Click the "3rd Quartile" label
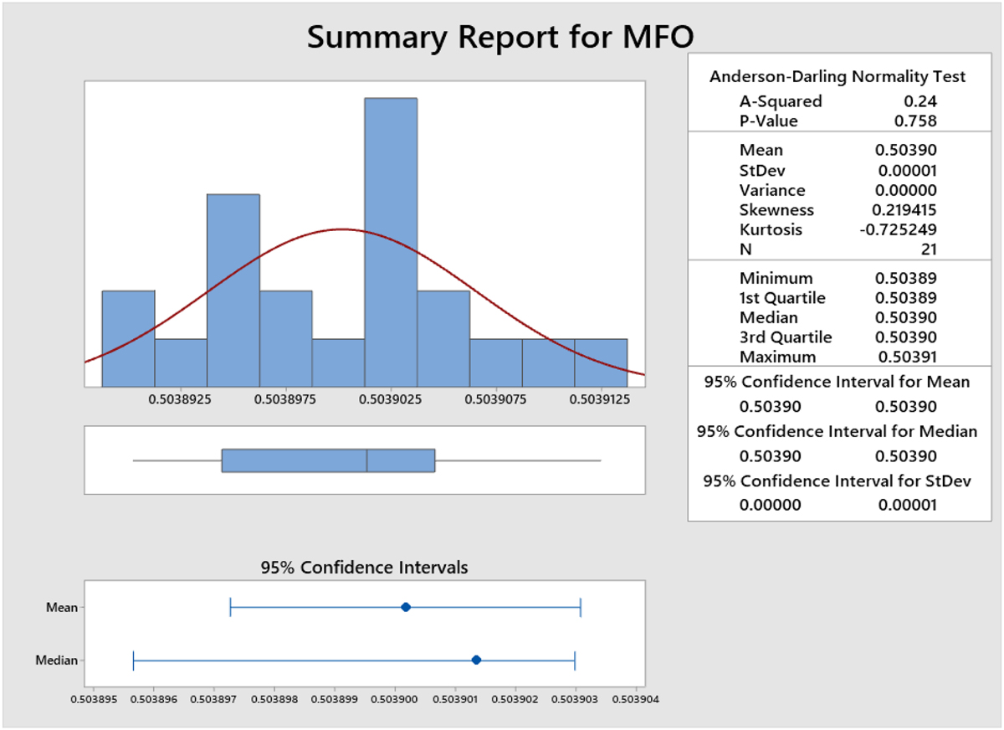Image resolution: width=1004 pixels, height=730 pixels. click(x=786, y=337)
